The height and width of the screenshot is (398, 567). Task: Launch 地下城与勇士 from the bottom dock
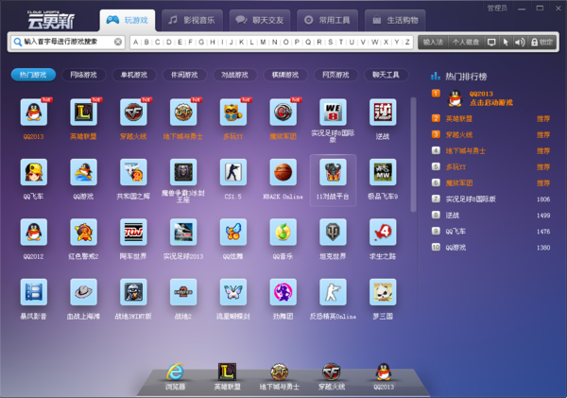[x=279, y=372]
